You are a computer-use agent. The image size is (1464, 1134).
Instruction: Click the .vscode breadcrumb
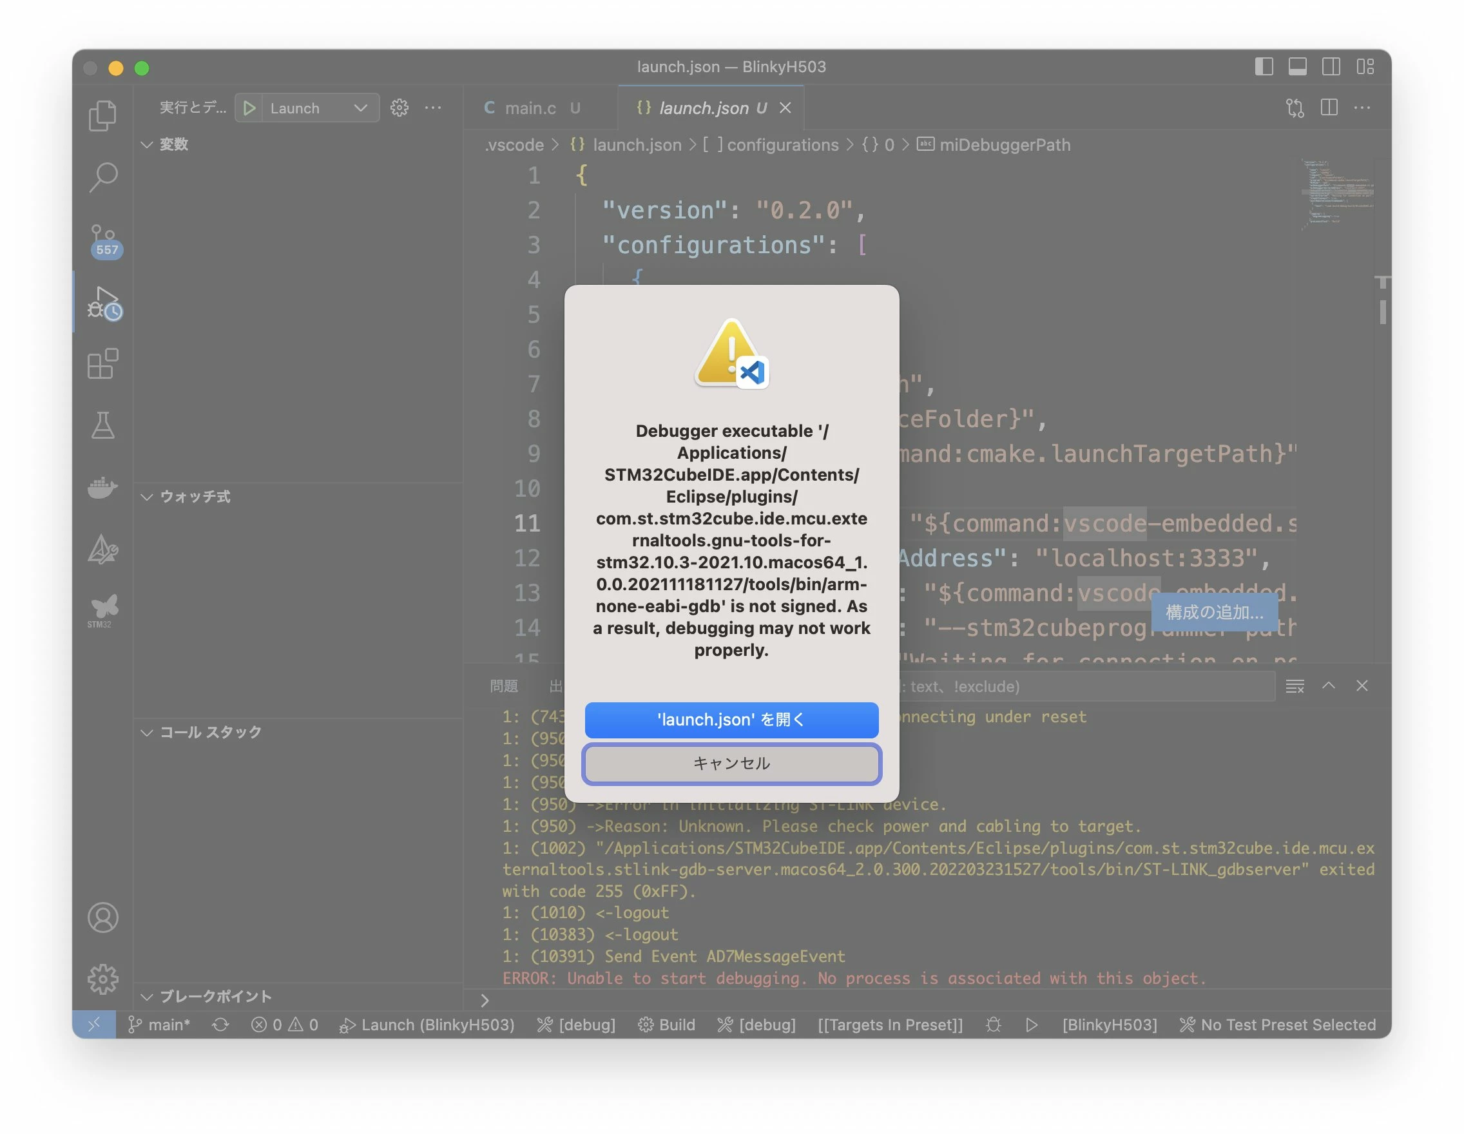[x=514, y=145]
